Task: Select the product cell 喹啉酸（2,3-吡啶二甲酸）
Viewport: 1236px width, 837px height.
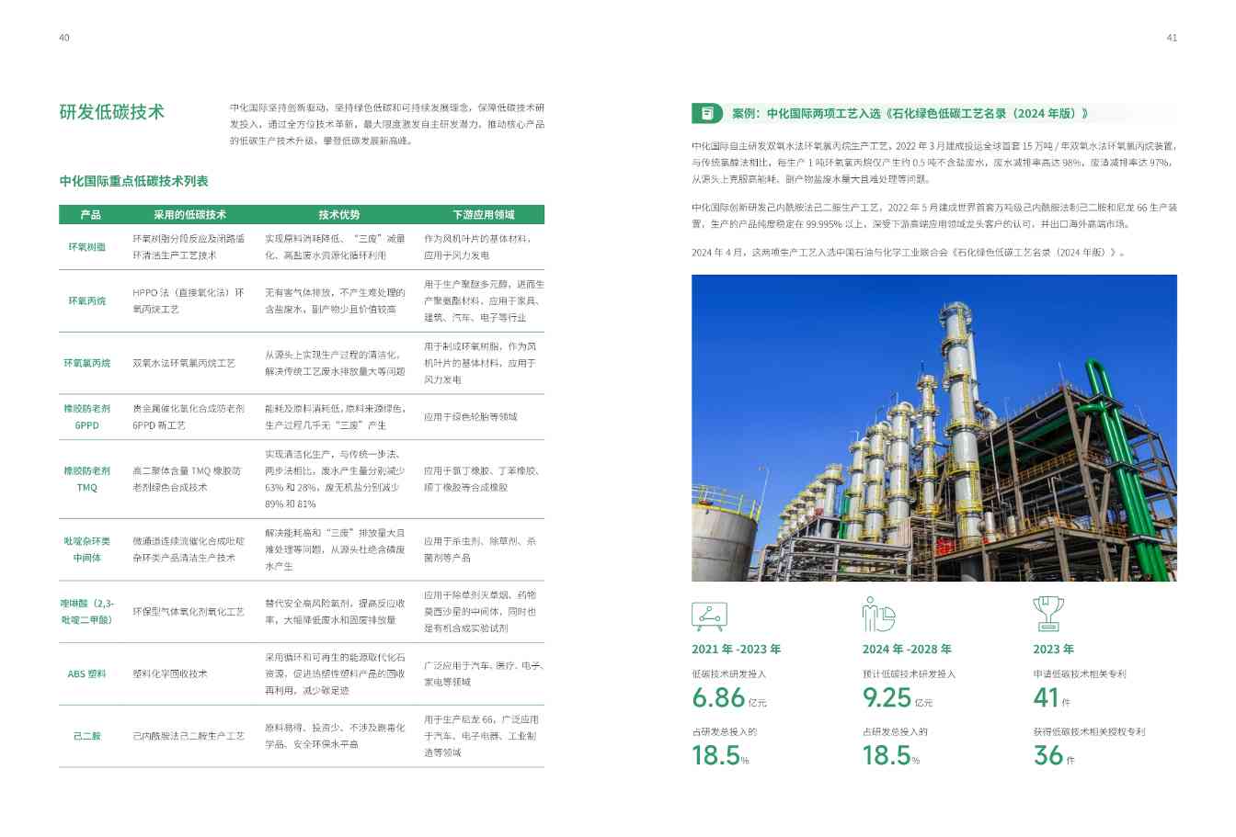Action: 87,612
